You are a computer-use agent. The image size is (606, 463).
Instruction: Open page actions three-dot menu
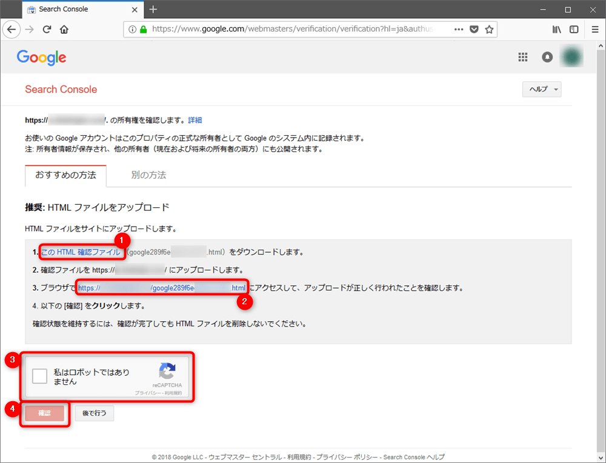459,29
